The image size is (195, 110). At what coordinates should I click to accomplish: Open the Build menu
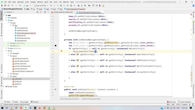tap(46, 2)
